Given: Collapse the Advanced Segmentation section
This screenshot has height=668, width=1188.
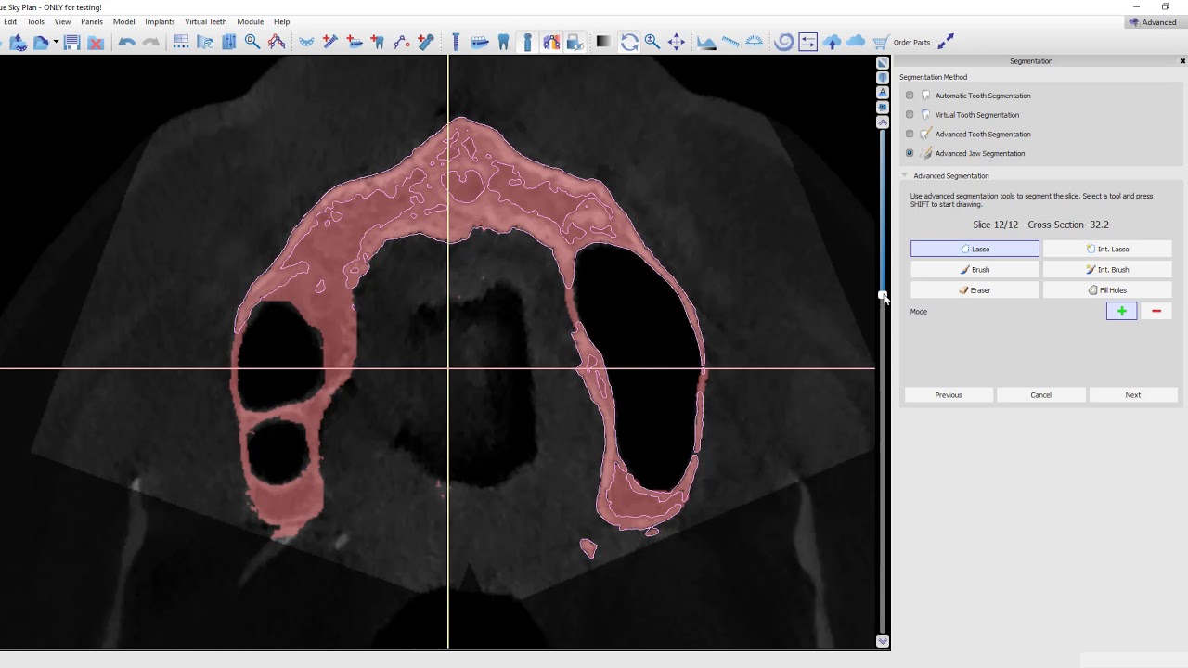Looking at the screenshot, I should pyautogui.click(x=905, y=175).
